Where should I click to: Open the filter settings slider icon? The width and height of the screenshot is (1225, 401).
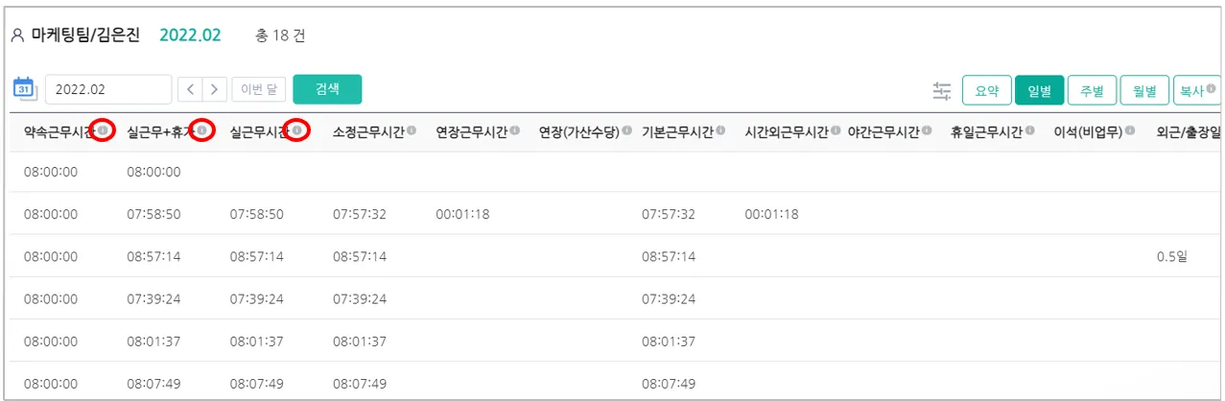942,90
